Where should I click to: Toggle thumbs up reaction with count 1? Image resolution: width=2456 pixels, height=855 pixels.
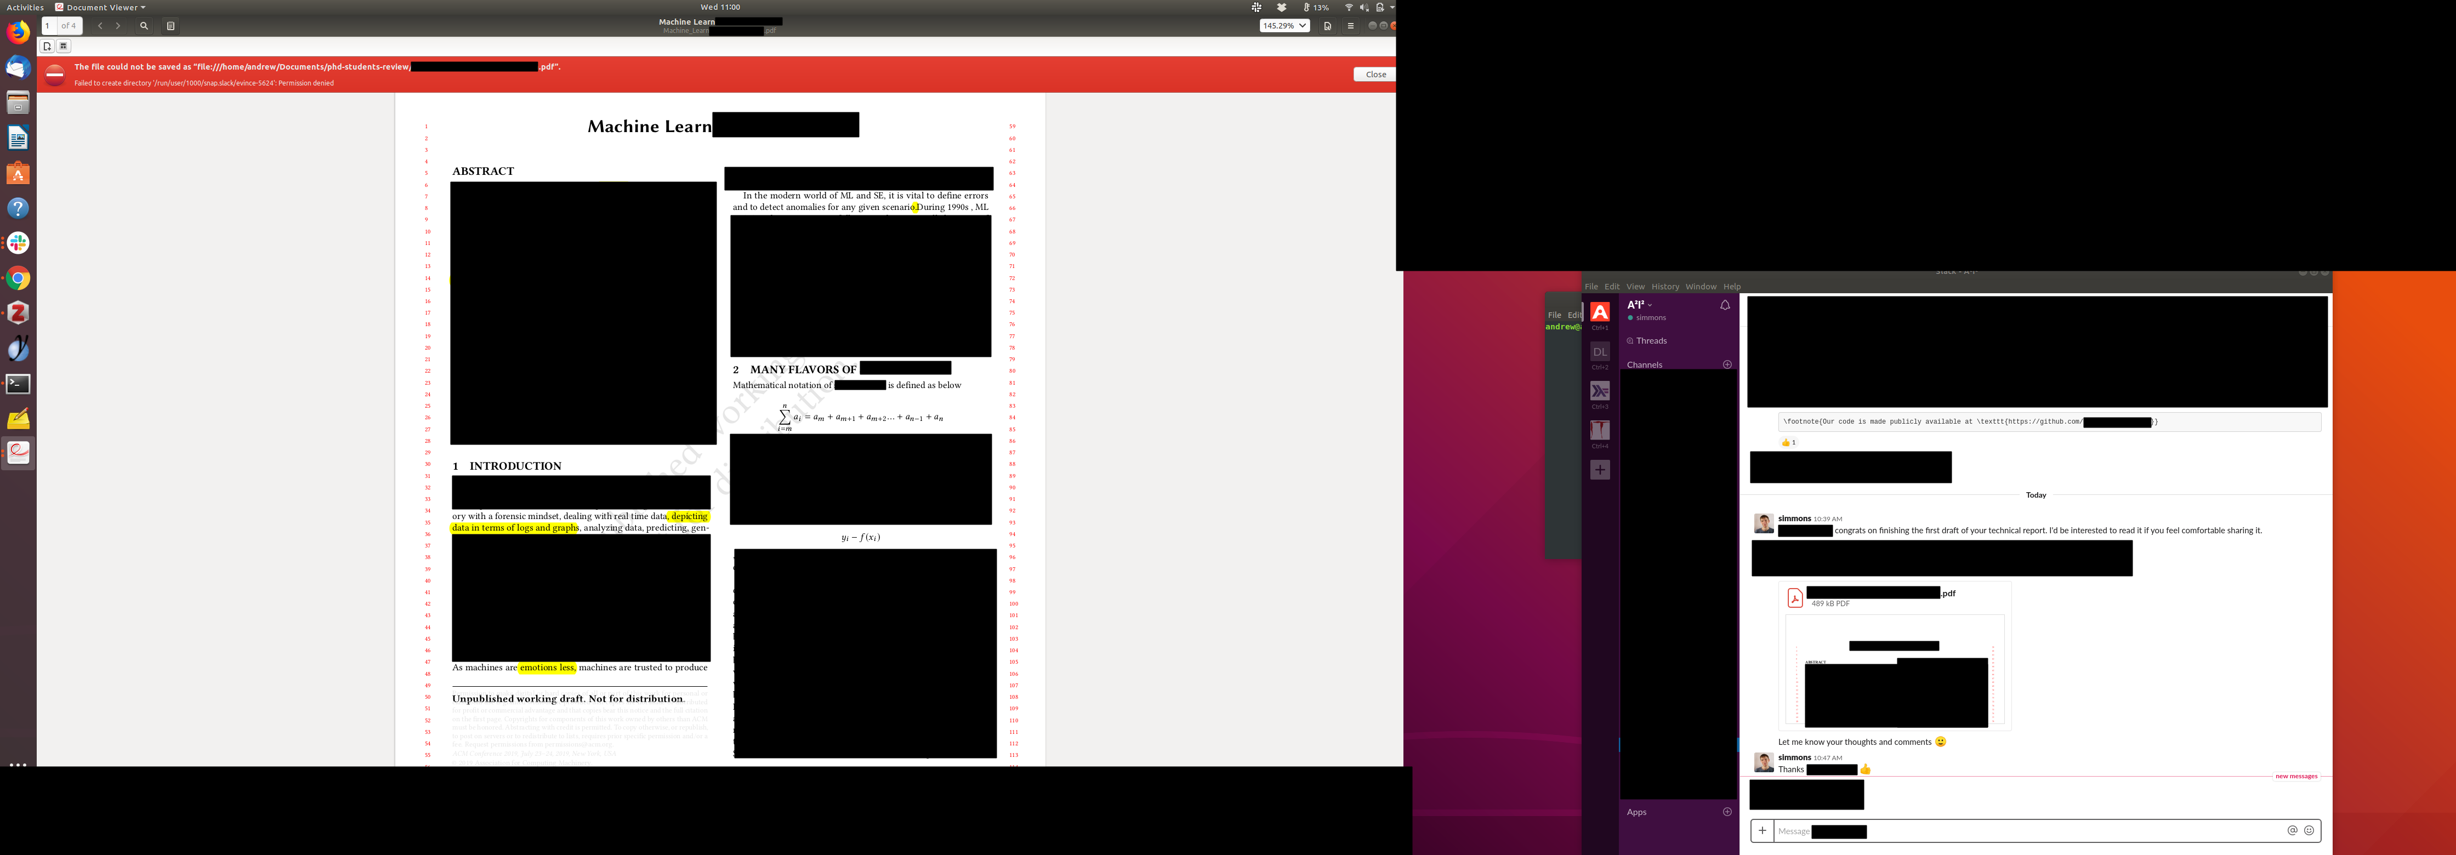tap(1788, 442)
